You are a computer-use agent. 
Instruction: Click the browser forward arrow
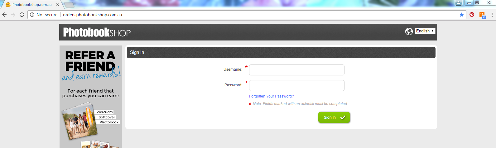[x=13, y=15]
